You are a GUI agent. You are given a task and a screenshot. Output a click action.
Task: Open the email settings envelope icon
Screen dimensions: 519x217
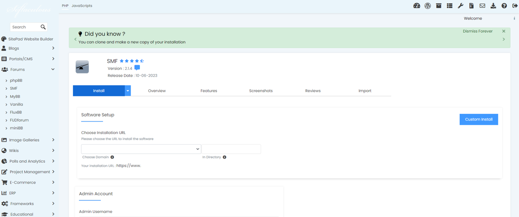pyautogui.click(x=482, y=6)
